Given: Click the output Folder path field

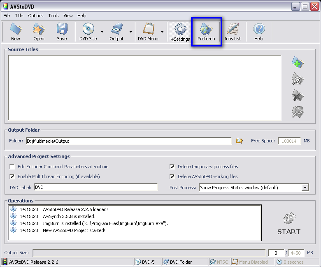Looking at the screenshot, I should point(129,141).
